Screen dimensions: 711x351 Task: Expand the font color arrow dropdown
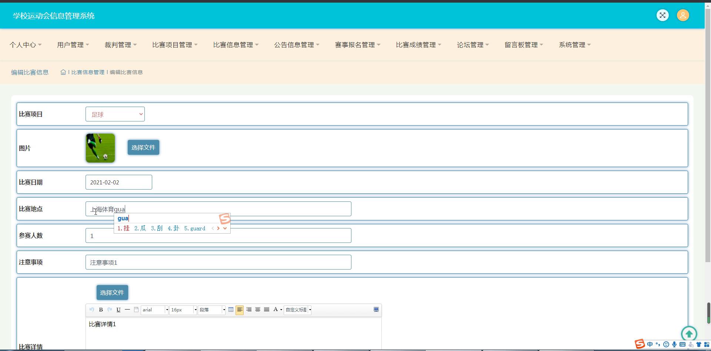[x=281, y=310]
